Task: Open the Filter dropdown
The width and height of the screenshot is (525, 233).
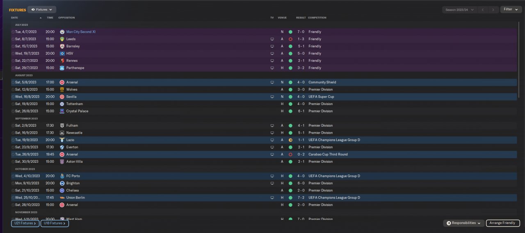Action: pos(511,9)
